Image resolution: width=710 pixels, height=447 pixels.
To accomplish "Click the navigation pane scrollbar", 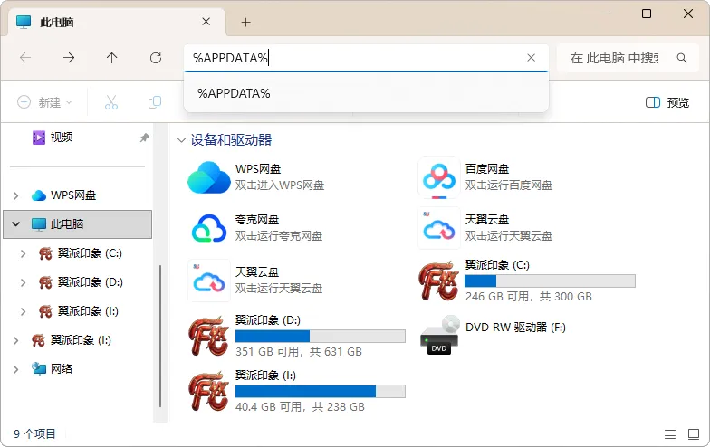I will pos(160,337).
